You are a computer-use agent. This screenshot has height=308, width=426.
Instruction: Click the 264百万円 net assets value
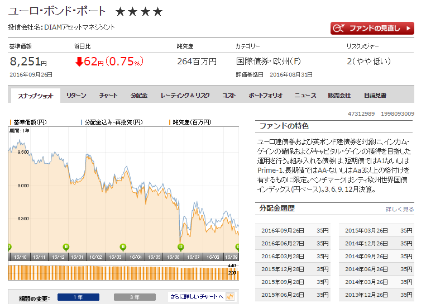click(197, 61)
